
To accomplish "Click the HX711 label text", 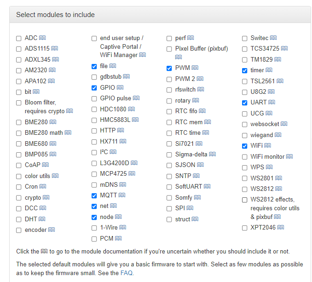I will [x=109, y=141].
